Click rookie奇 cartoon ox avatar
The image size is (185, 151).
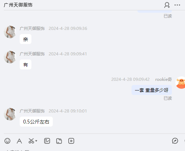(x=181, y=83)
